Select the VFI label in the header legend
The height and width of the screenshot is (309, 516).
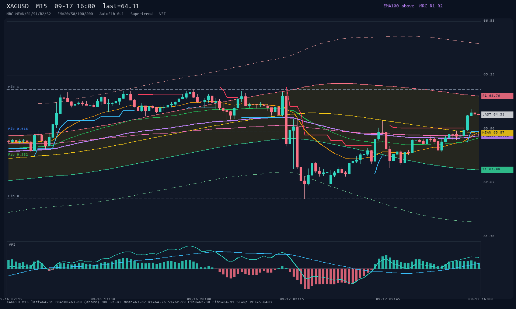(163, 14)
